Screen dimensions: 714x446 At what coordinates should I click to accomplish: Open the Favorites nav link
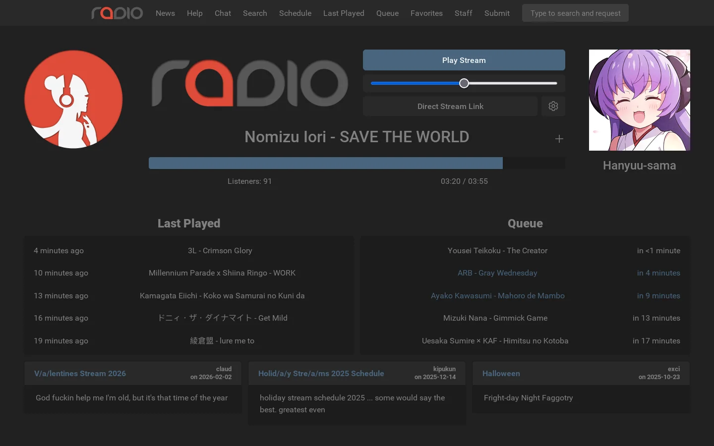(426, 13)
